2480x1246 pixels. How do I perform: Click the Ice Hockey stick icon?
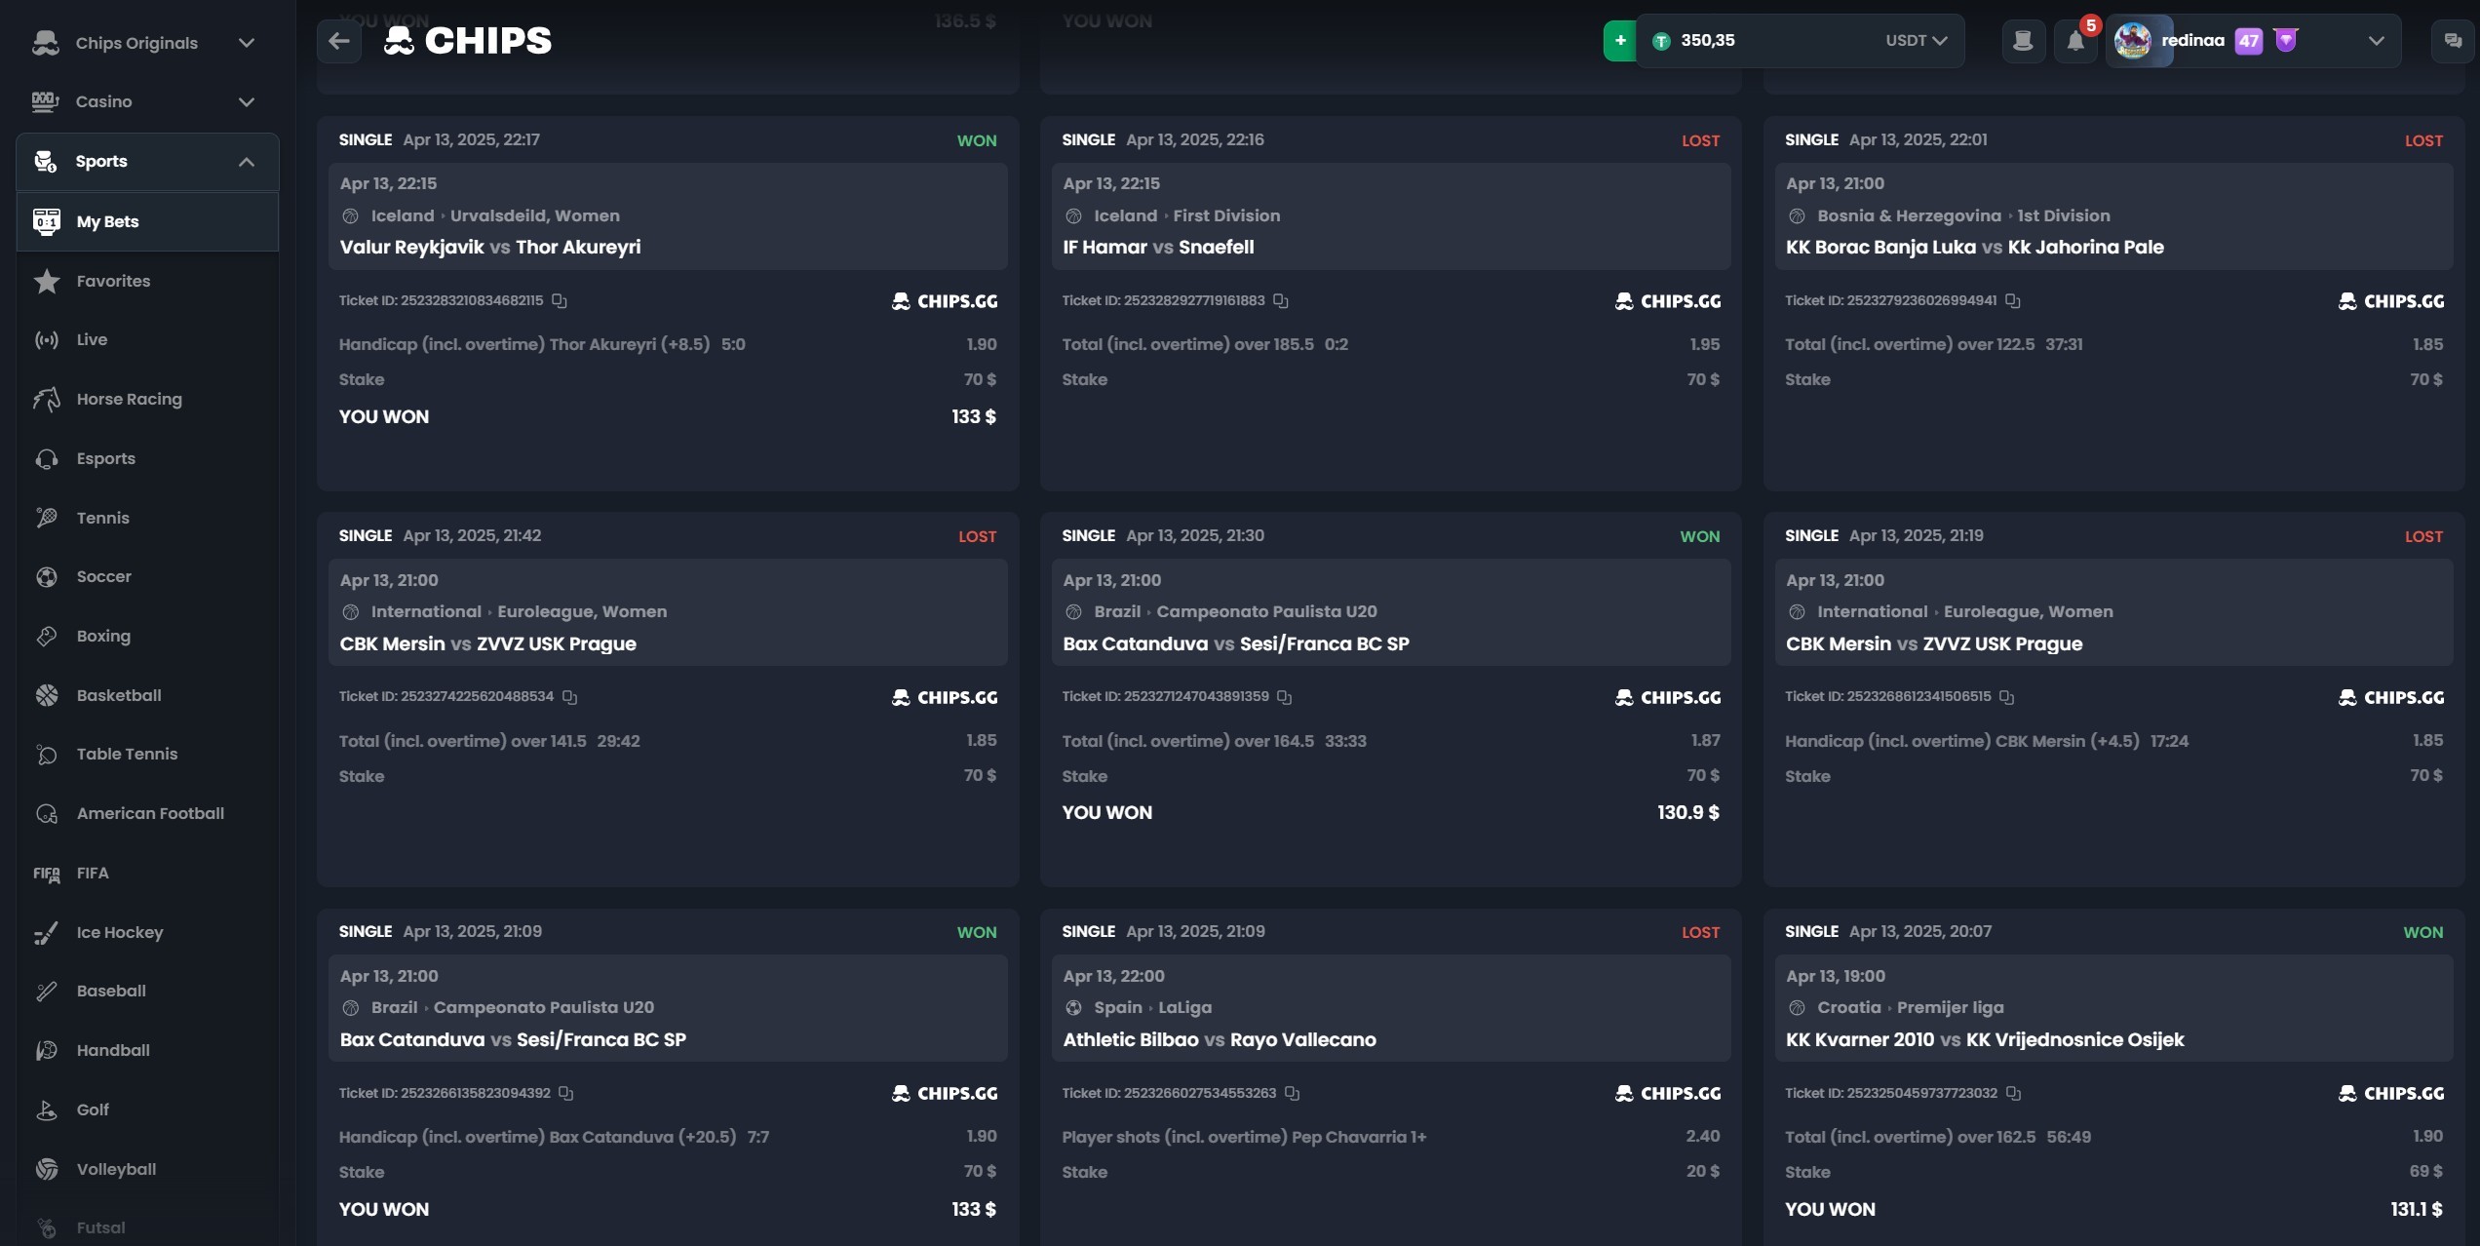(46, 932)
